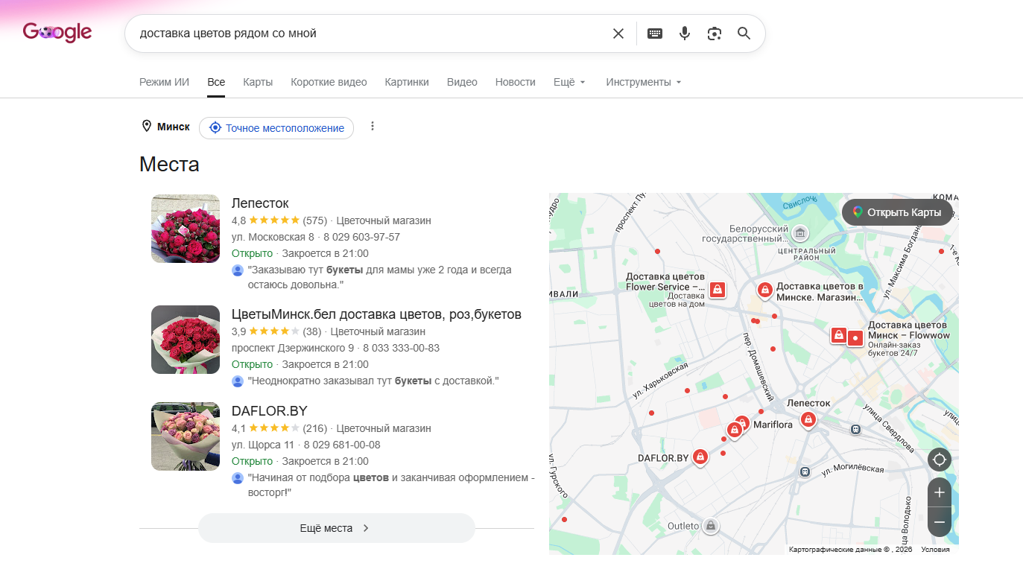Click the reviewer avatar in Лепесток review

[x=238, y=270]
